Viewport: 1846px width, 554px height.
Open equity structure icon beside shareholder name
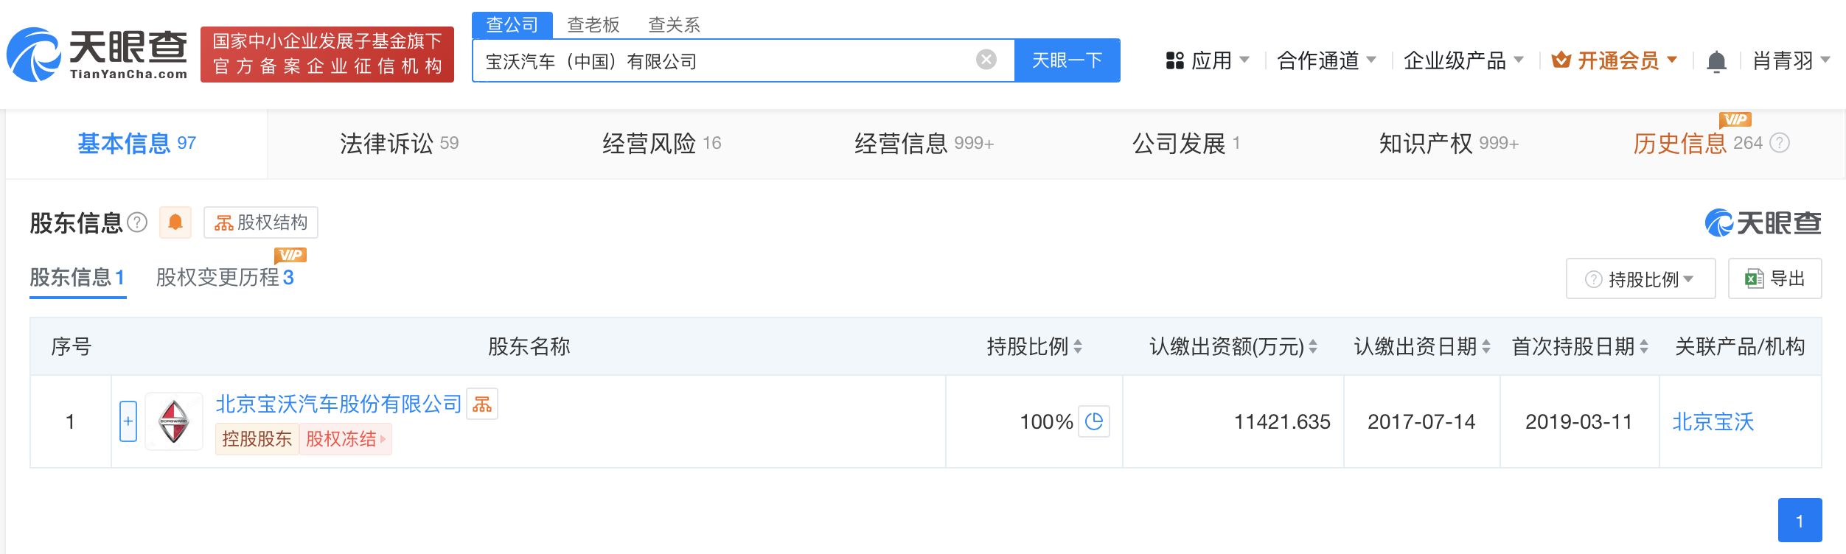tap(482, 404)
